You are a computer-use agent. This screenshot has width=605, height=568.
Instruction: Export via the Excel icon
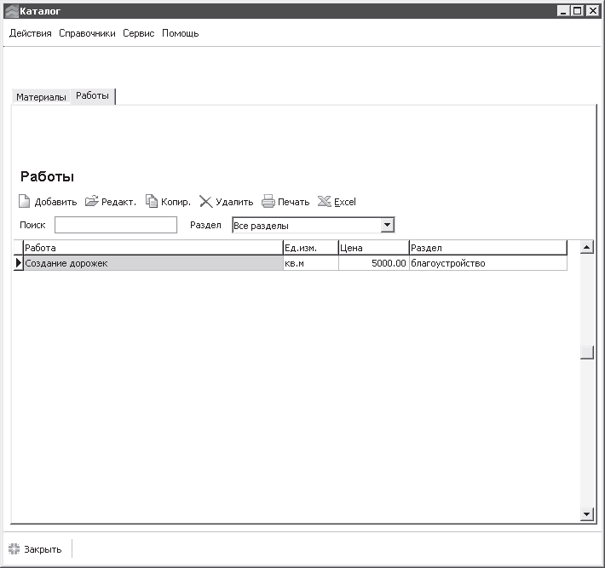tap(324, 201)
